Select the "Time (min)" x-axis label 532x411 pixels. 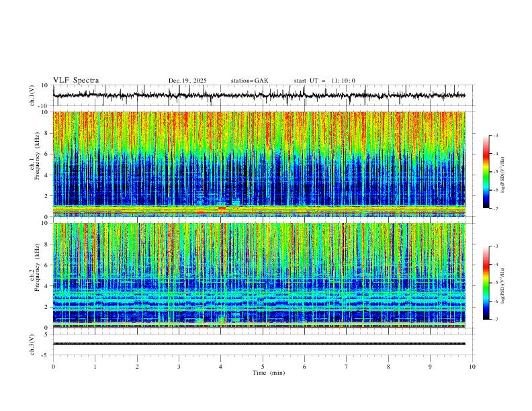pyautogui.click(x=269, y=373)
